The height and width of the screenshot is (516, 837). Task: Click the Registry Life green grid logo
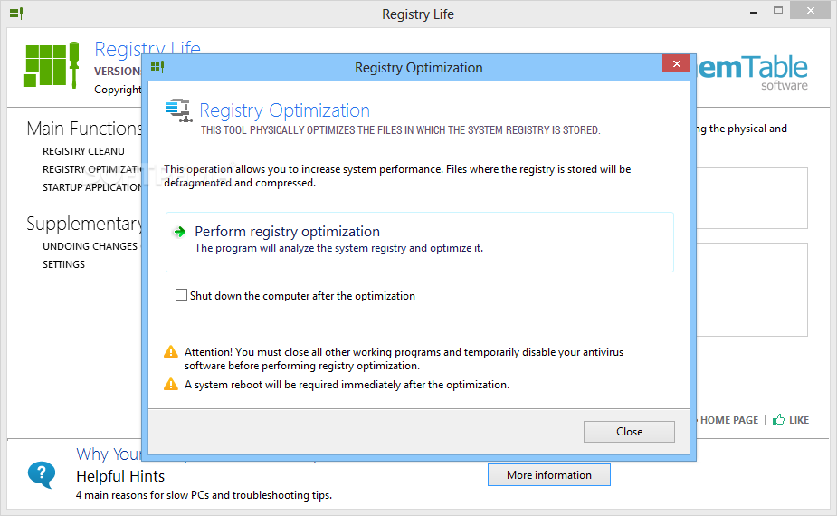tap(52, 64)
